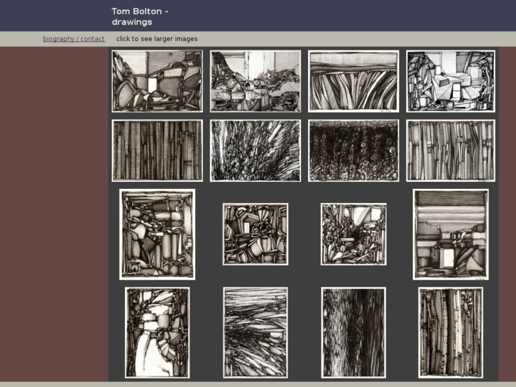516x387 pixels.
Task: Open the biography / contact link
Action: tap(74, 39)
